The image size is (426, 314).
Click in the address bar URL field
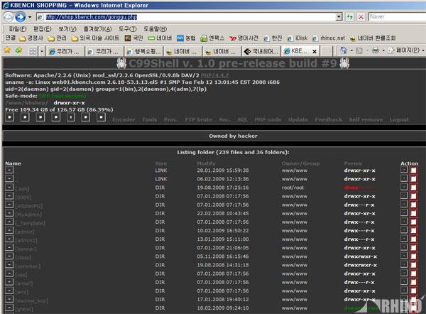point(190,17)
